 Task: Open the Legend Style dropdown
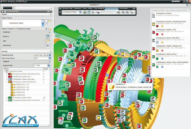click(49, 65)
